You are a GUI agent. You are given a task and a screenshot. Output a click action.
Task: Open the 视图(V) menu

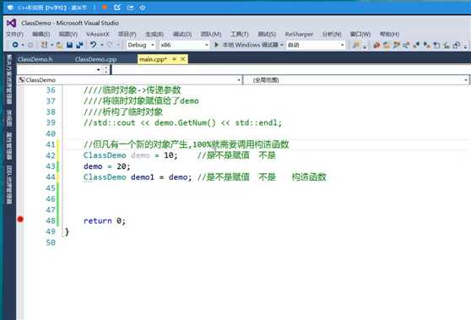68,35
